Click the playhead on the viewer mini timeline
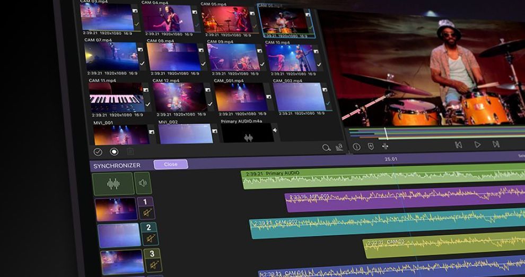This screenshot has width=525, height=277. (x=386, y=133)
